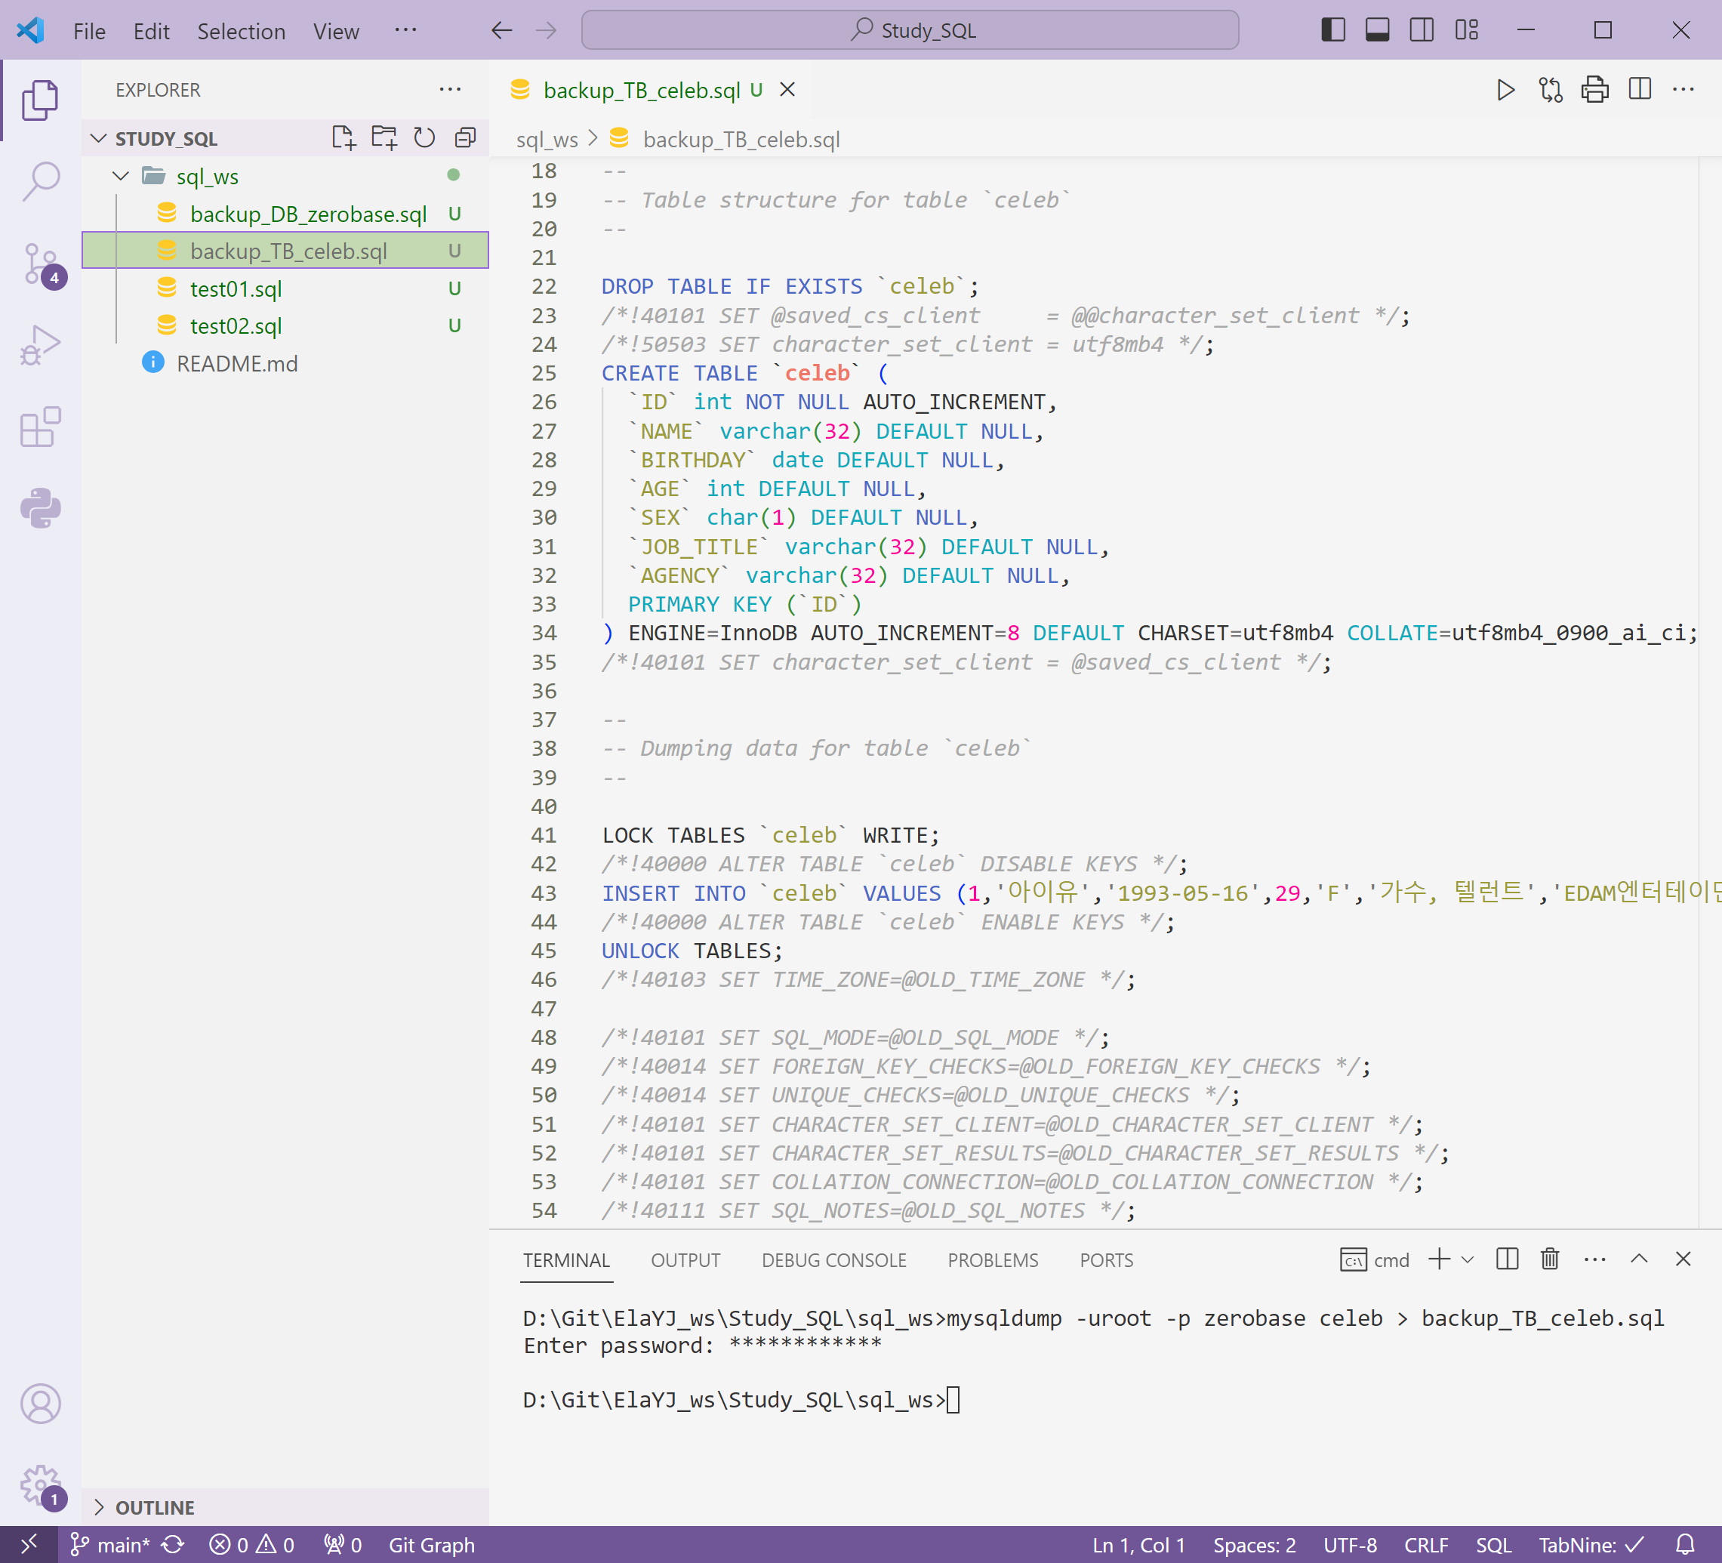This screenshot has width=1722, height=1563.
Task: Open the Selection menu
Action: (x=241, y=32)
